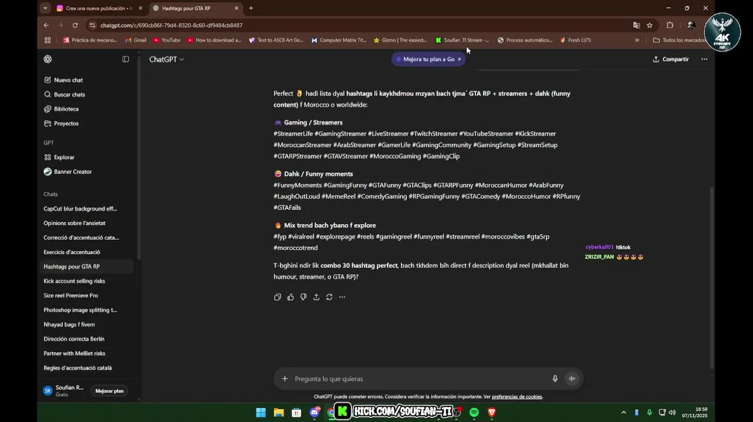The height and width of the screenshot is (422, 753).
Task: Click the translate page icon in the address bar
Action: click(636, 25)
